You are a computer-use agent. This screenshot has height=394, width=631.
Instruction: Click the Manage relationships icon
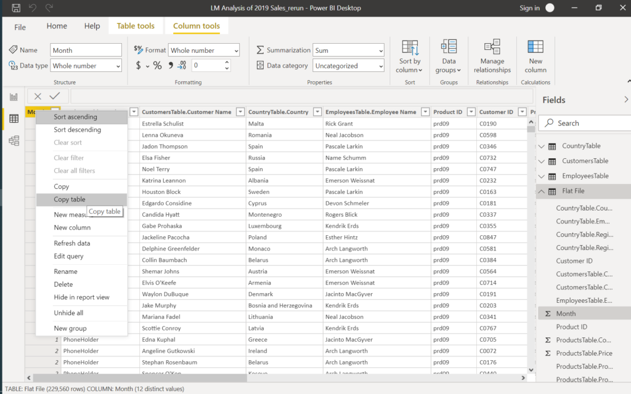point(492,47)
